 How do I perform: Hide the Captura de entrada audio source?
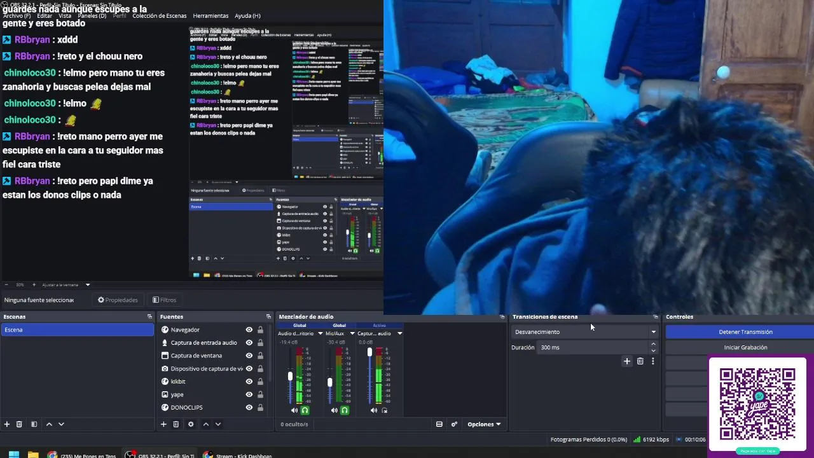249,343
